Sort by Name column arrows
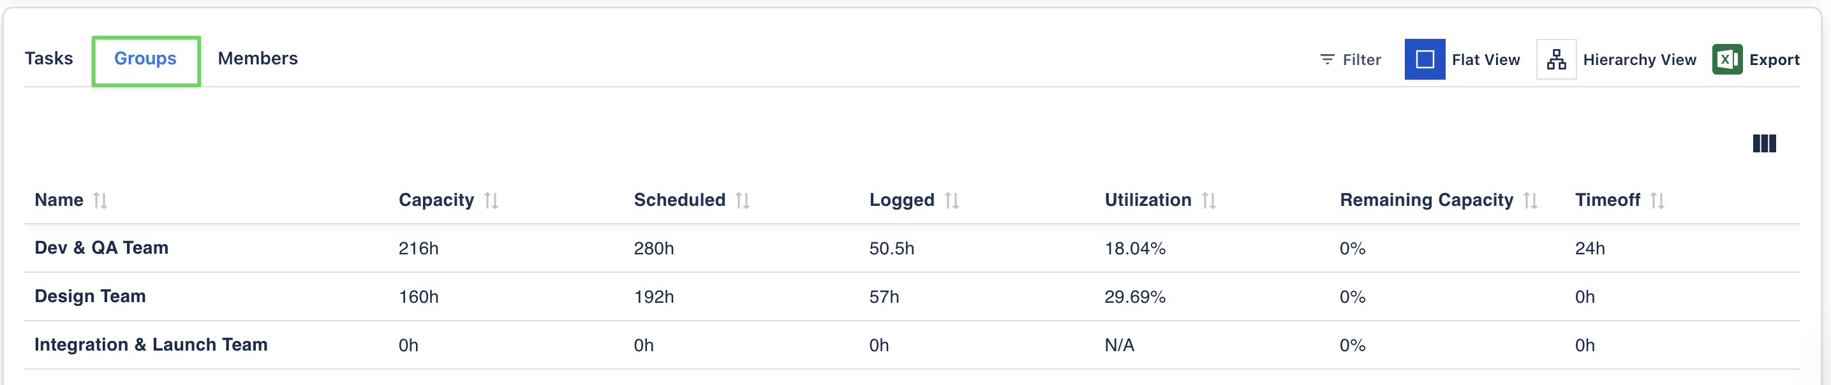The height and width of the screenshot is (385, 1831). [100, 201]
